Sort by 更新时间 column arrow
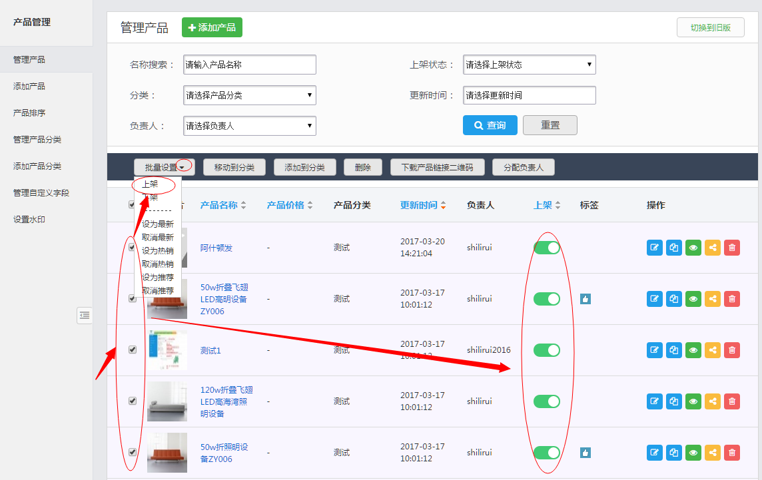 443,205
